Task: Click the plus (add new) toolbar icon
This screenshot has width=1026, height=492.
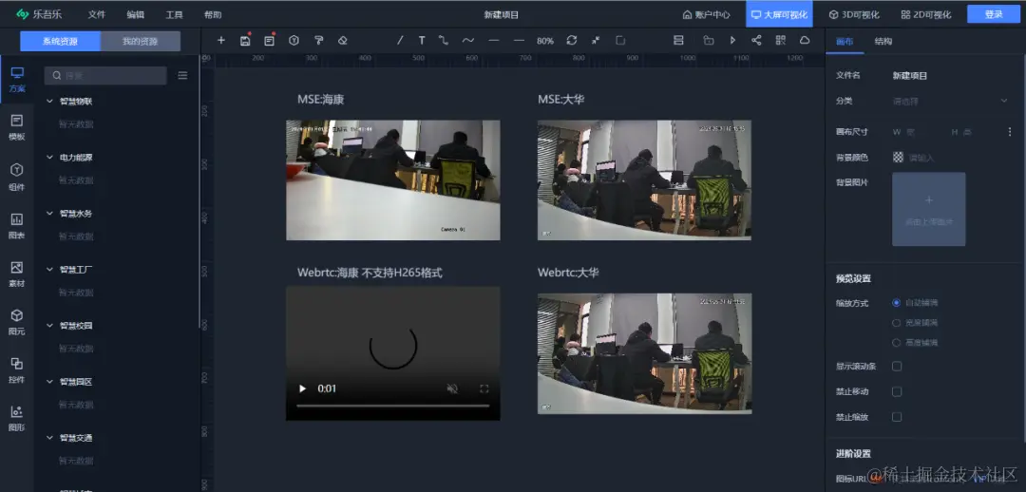Action: 221,41
